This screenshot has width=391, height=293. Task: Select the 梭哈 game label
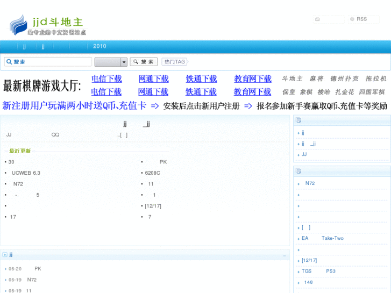pos(324,92)
